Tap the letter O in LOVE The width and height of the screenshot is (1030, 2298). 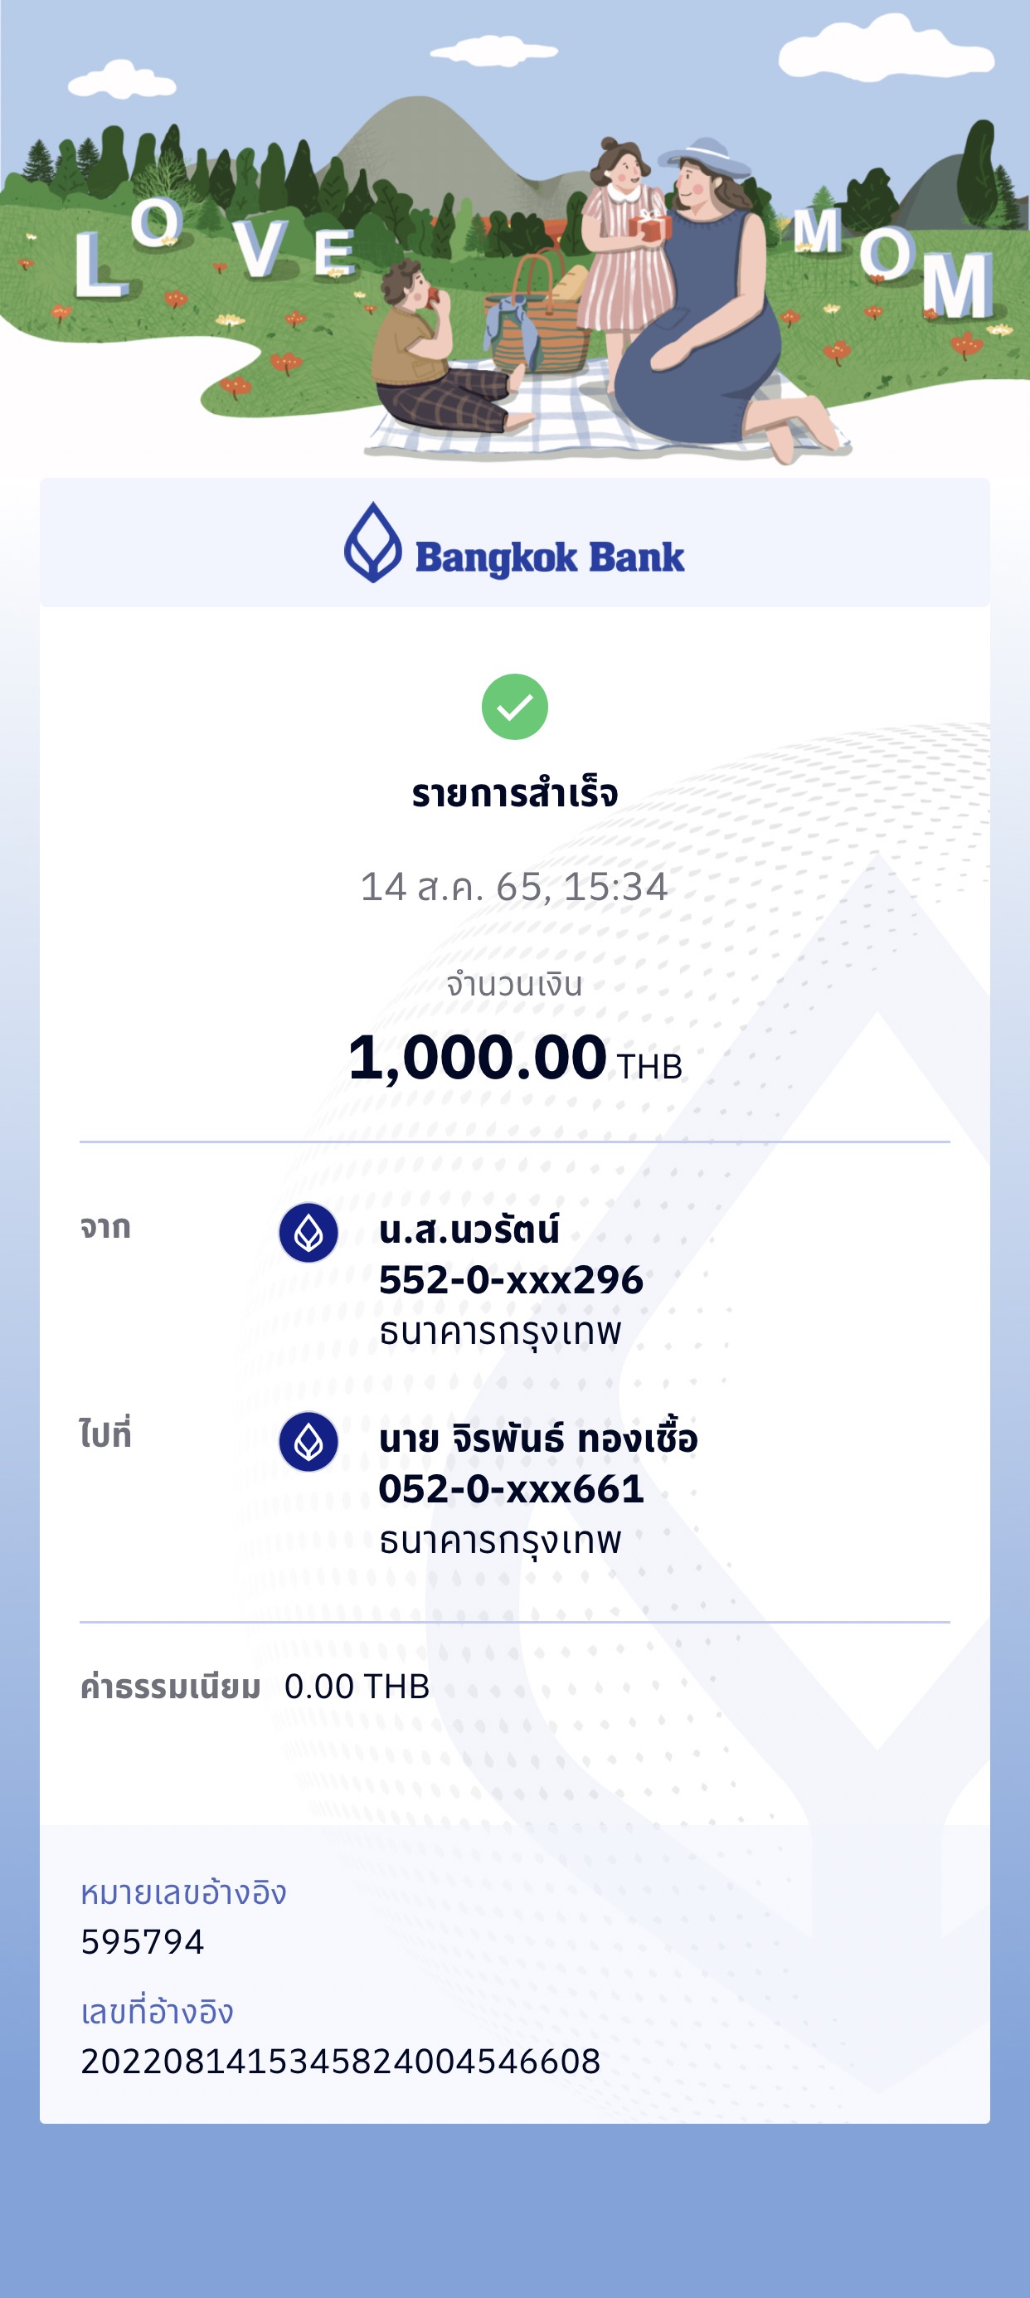(x=157, y=222)
